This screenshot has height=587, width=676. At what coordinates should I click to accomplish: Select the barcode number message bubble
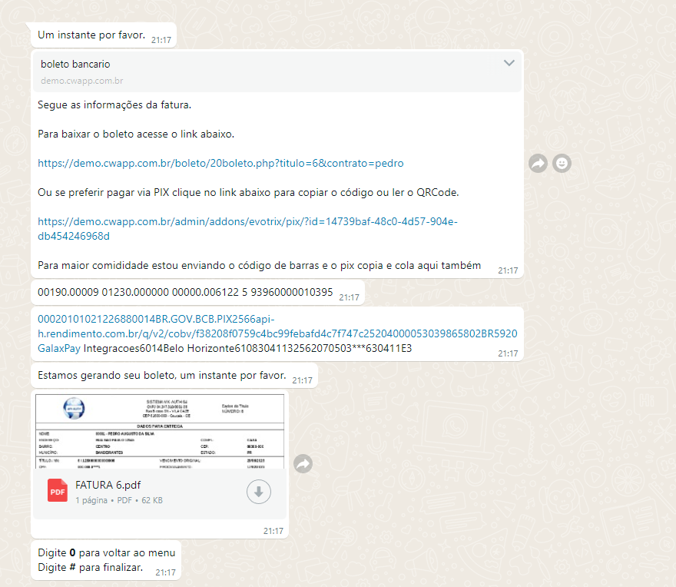[185, 292]
